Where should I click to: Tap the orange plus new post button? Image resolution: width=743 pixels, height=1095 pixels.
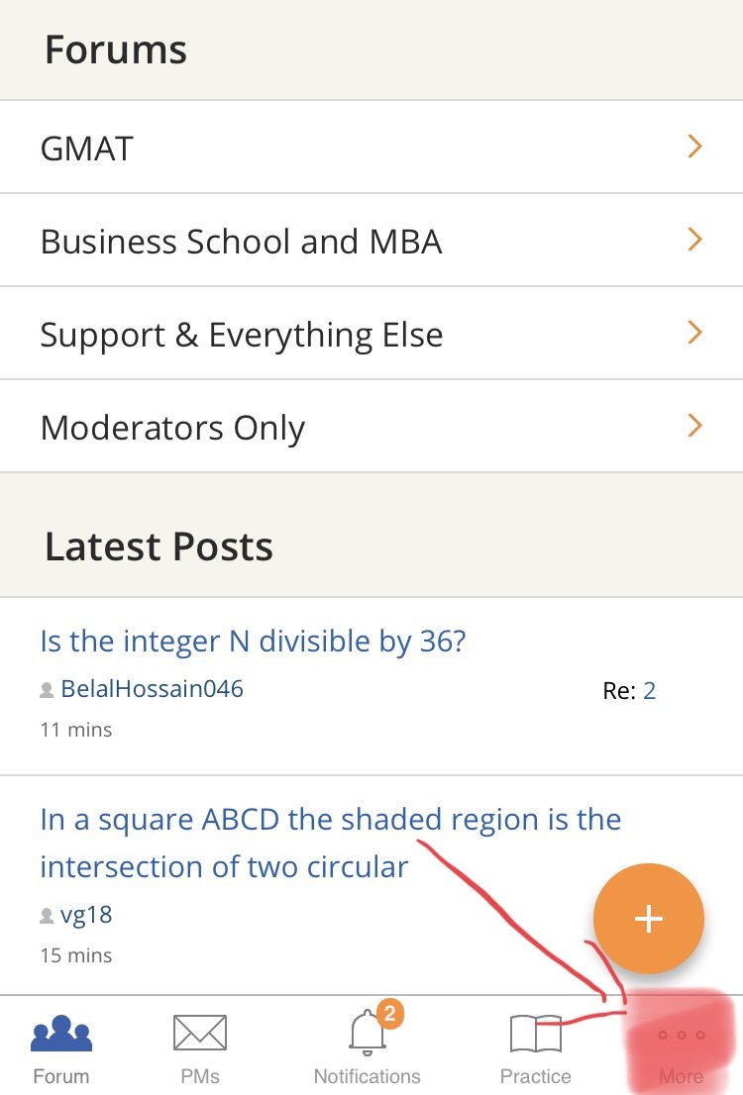pyautogui.click(x=648, y=919)
